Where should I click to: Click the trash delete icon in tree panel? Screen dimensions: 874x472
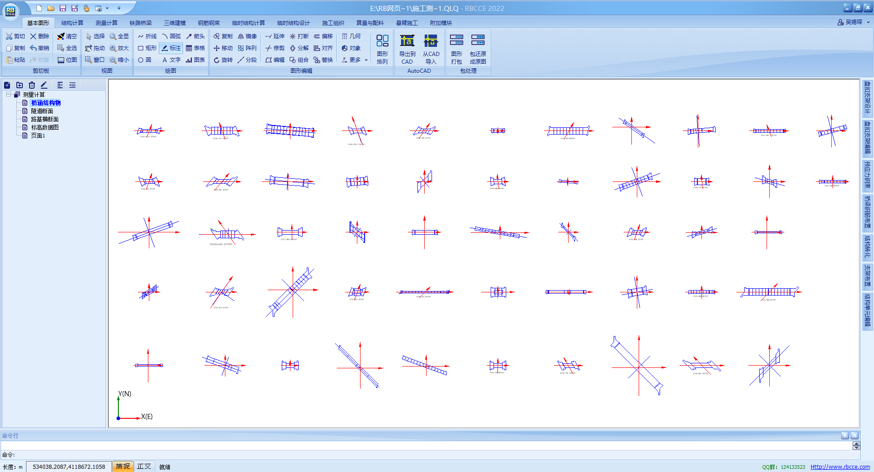click(x=32, y=85)
